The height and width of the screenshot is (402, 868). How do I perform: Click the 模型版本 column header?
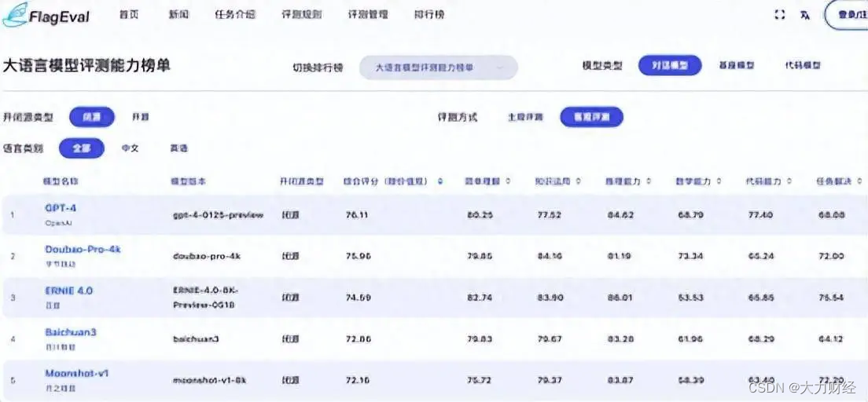pos(188,181)
